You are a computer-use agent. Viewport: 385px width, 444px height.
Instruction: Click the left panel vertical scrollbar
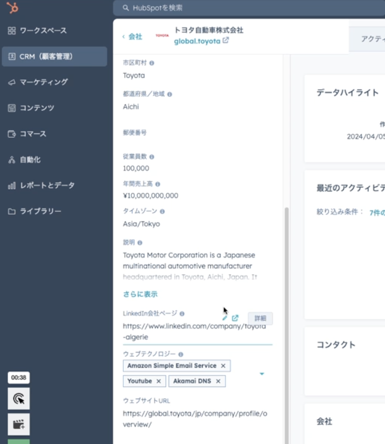pos(287,326)
